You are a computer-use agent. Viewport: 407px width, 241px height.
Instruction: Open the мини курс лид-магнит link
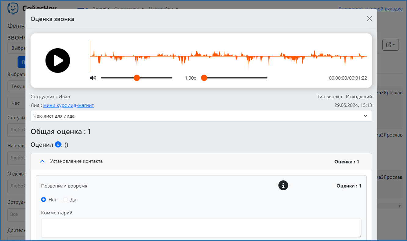click(x=68, y=105)
